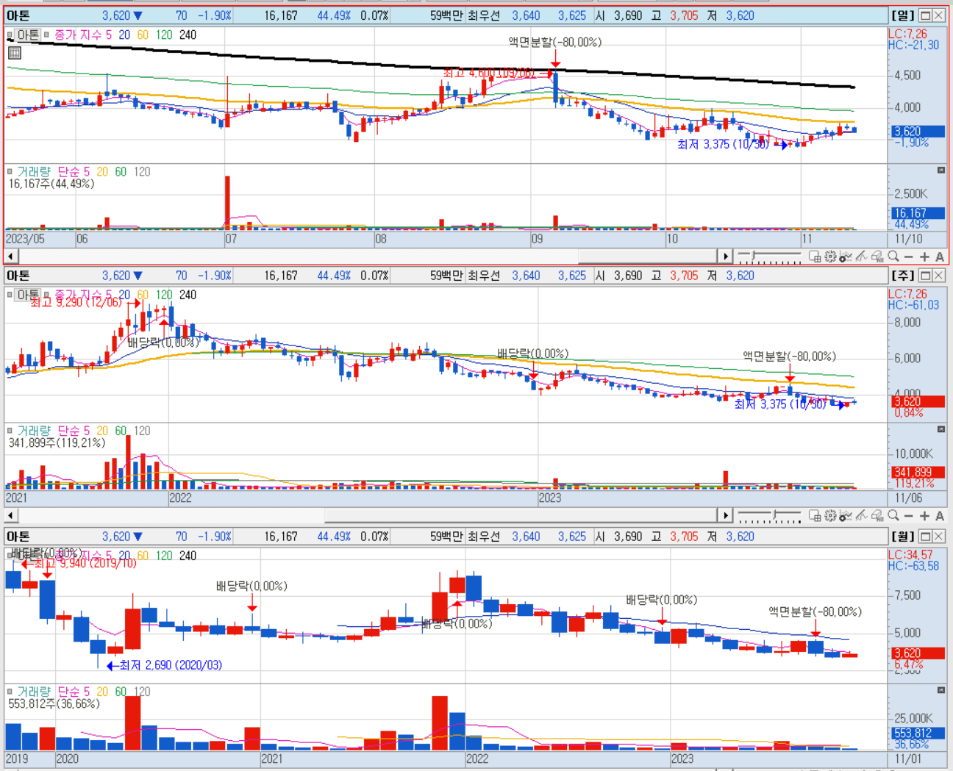The height and width of the screenshot is (771, 953).
Task: Select the trendline draw icon in weekly chart toolbar
Action: (861, 516)
